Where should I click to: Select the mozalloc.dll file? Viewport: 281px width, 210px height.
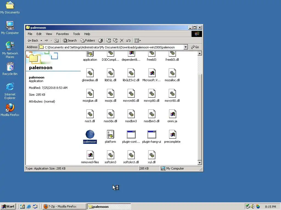(172, 73)
